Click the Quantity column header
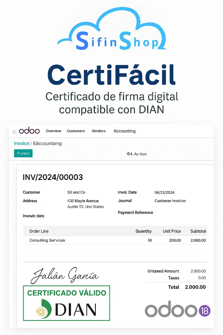223x335 pixels. point(143,231)
